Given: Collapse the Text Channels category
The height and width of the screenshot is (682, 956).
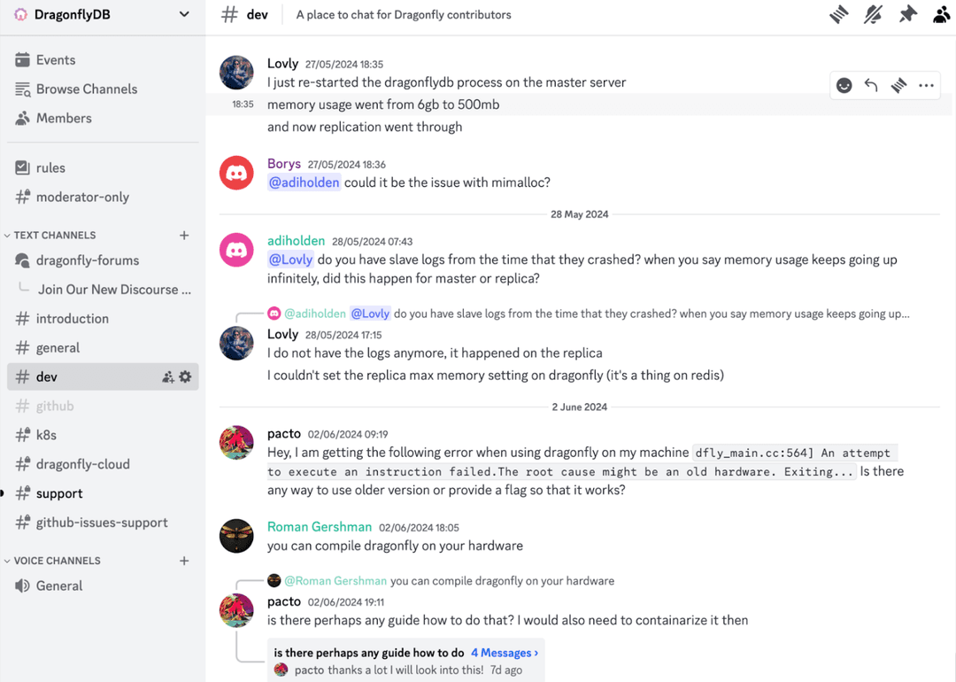Looking at the screenshot, I should [x=53, y=235].
